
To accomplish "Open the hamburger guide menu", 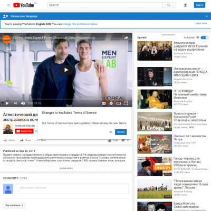I will pyautogui.click(x=8, y=5).
